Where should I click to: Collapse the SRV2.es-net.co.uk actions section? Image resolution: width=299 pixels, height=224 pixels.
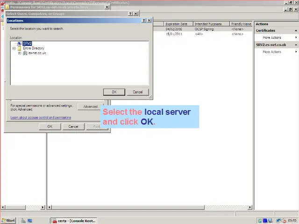coord(296,45)
